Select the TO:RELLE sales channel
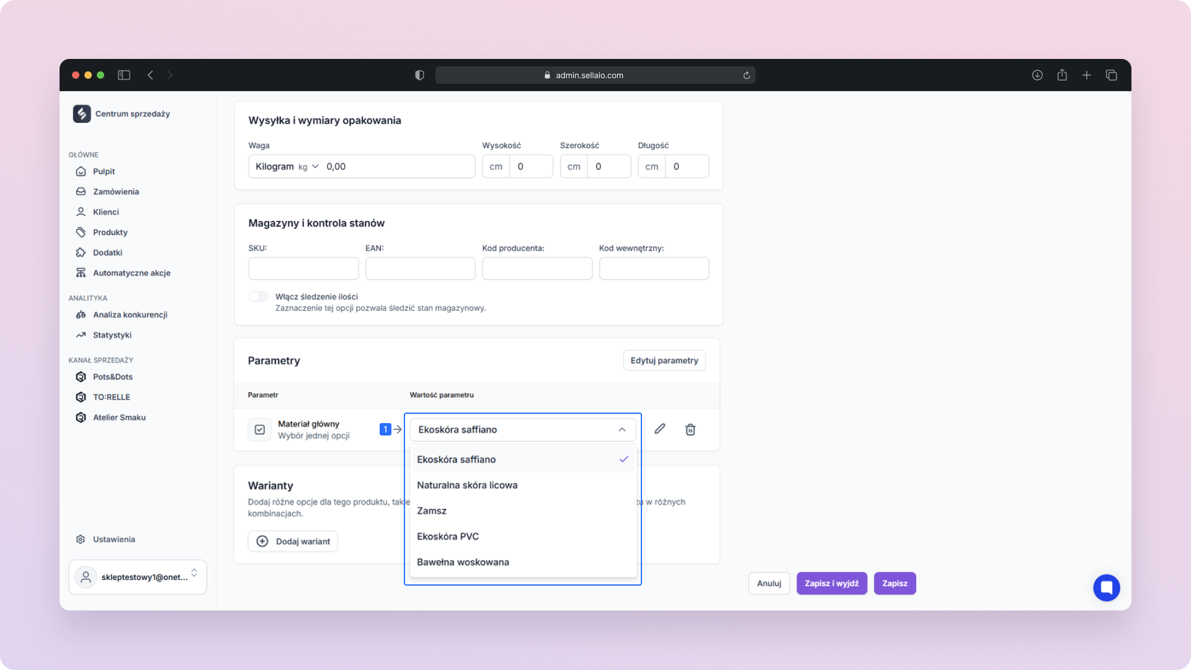1191x670 pixels. tap(111, 397)
